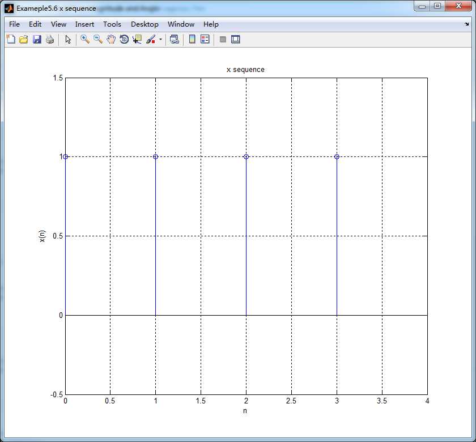Insert a legend using the toolbar icon
Image resolution: width=476 pixels, height=442 pixels.
(205, 39)
